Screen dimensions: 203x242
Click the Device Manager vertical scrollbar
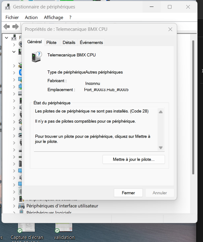tap(193, 107)
